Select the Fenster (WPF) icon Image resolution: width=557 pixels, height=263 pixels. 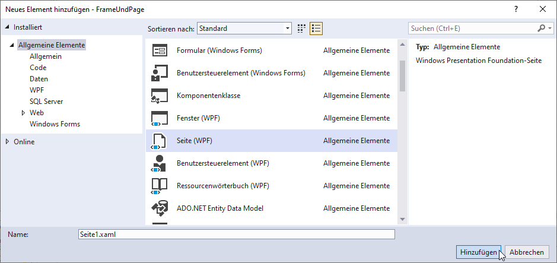coord(160,118)
